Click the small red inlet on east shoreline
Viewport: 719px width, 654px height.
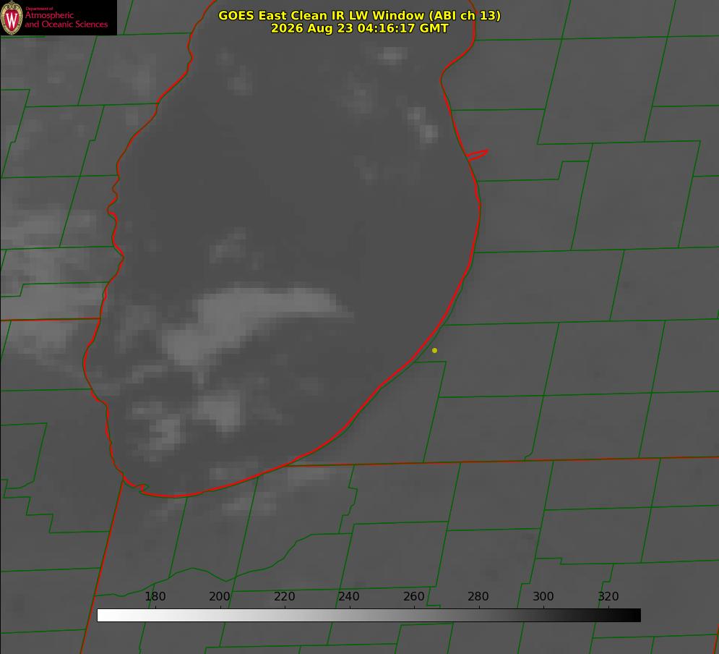tap(477, 155)
